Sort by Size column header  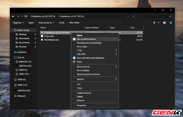point(133,28)
